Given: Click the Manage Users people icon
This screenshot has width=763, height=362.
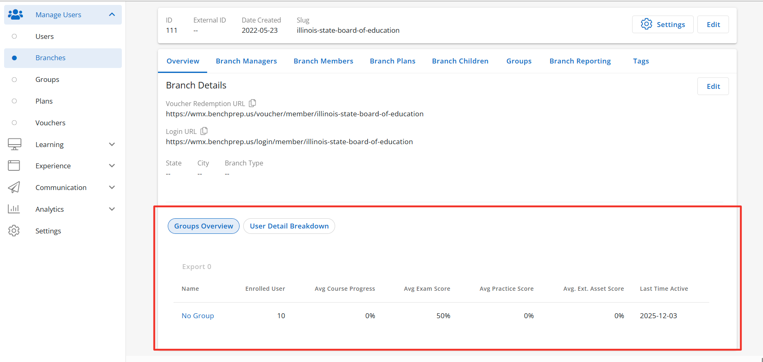Looking at the screenshot, I should point(15,15).
